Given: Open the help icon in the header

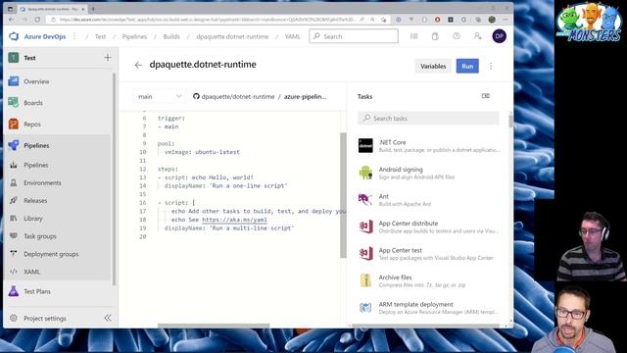Looking at the screenshot, I should tap(457, 36).
